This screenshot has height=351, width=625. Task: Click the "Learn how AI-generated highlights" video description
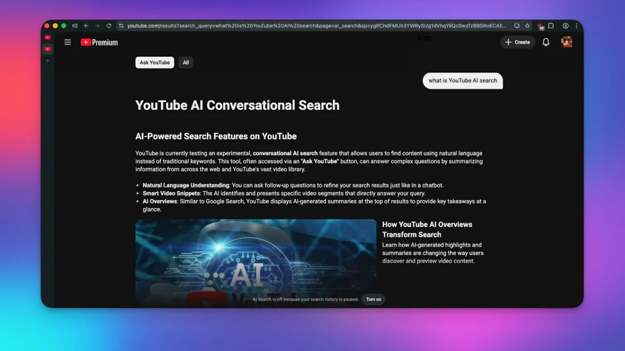click(x=433, y=253)
